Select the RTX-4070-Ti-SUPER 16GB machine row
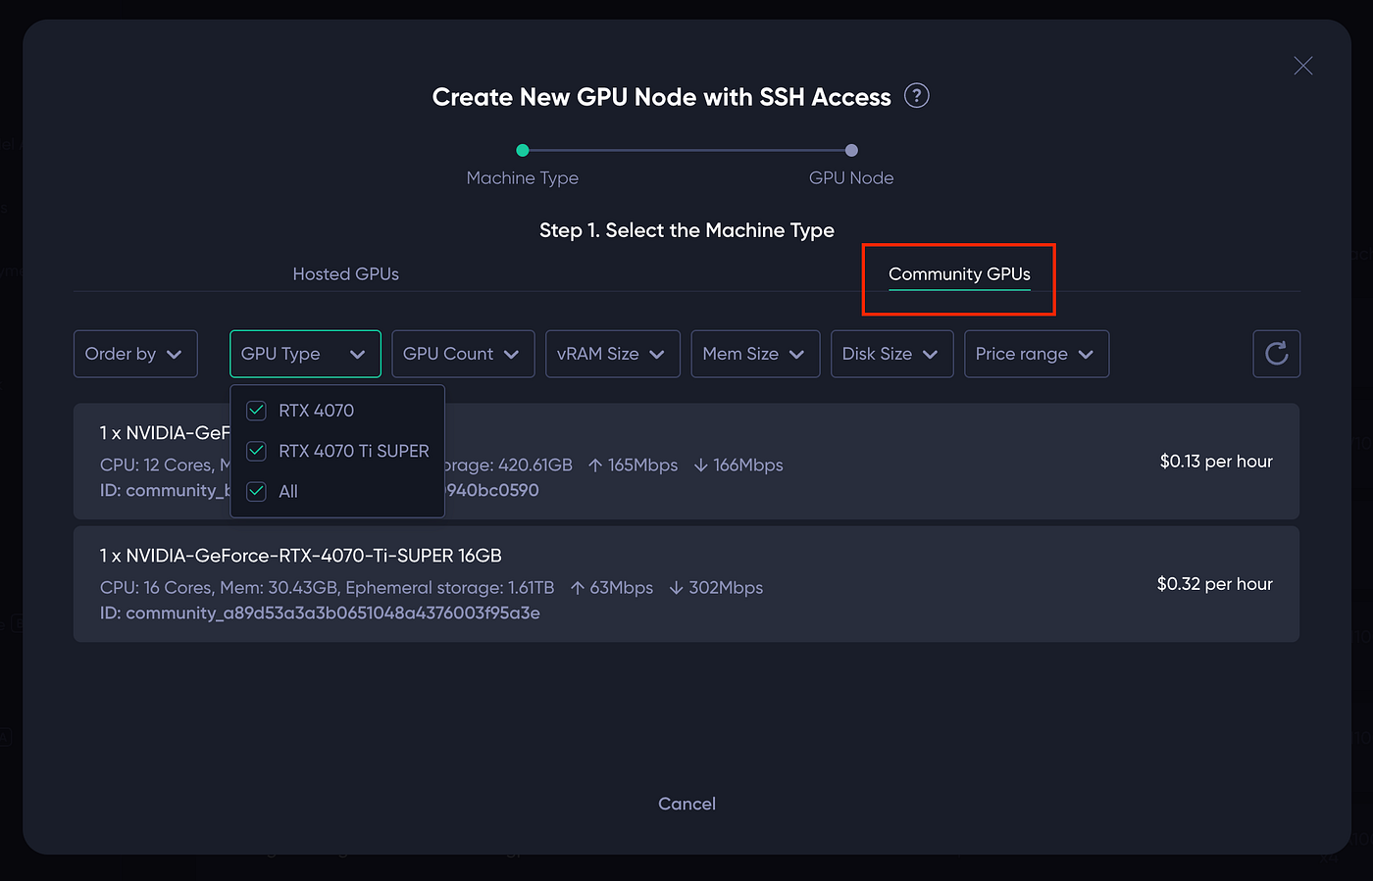The image size is (1373, 881). click(686, 584)
